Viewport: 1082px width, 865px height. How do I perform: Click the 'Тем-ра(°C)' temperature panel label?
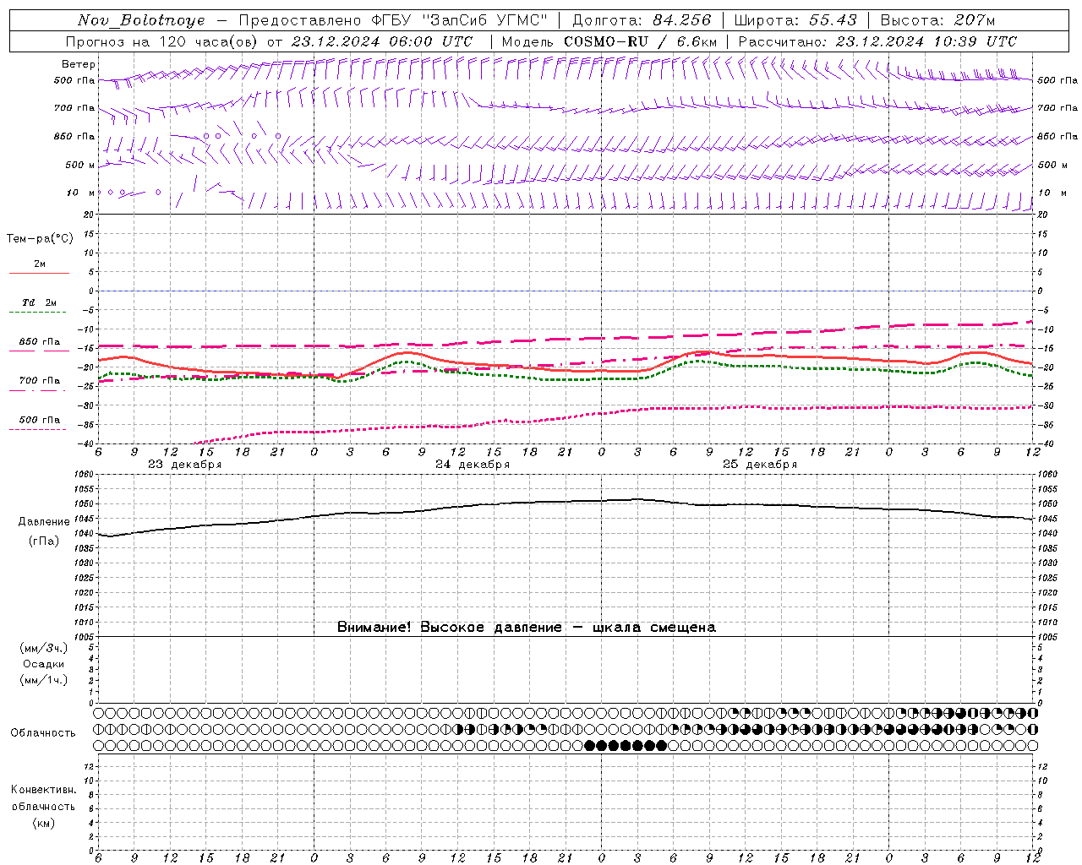(x=40, y=239)
